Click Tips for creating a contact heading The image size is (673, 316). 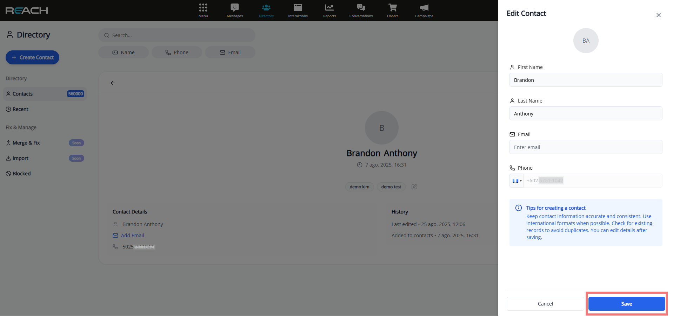tap(556, 208)
